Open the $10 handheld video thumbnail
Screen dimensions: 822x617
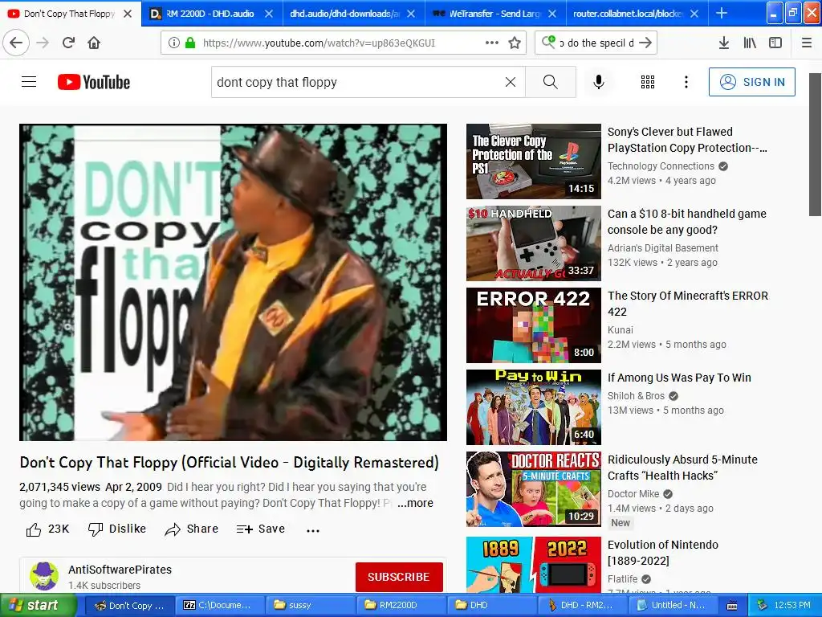point(534,243)
